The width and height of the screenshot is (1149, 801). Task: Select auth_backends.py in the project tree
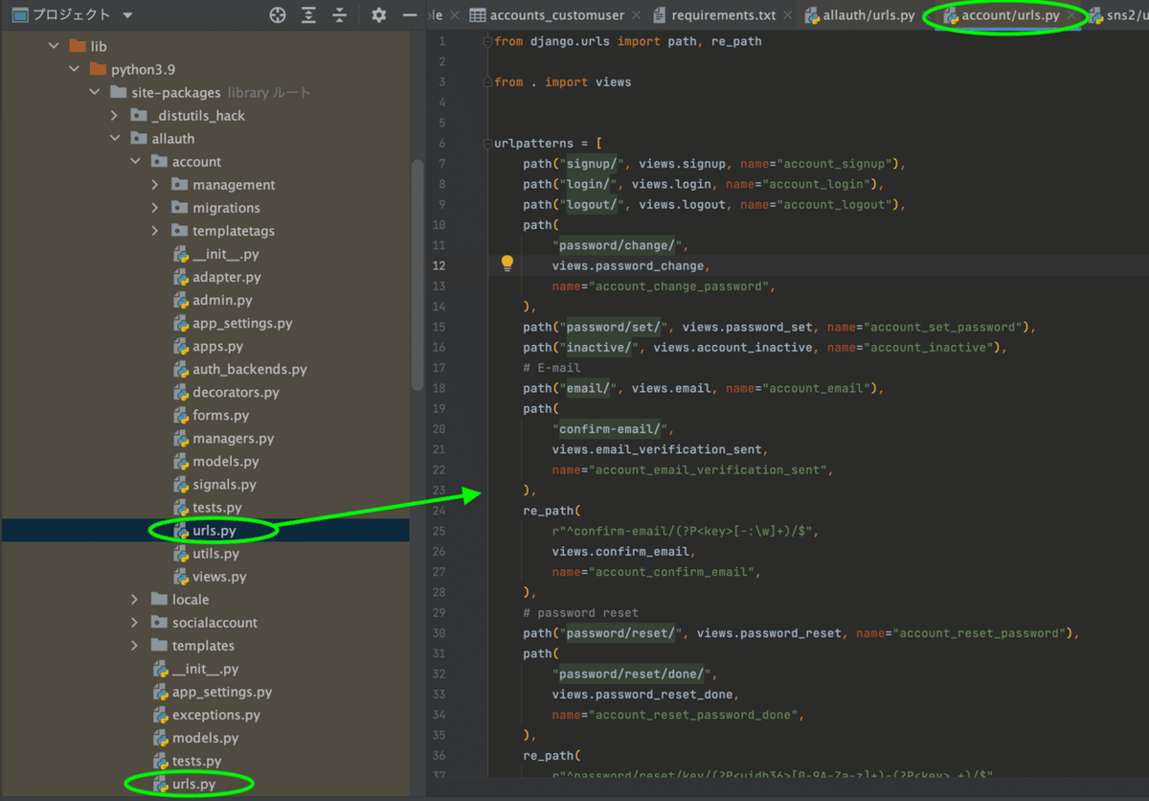[x=205, y=369]
